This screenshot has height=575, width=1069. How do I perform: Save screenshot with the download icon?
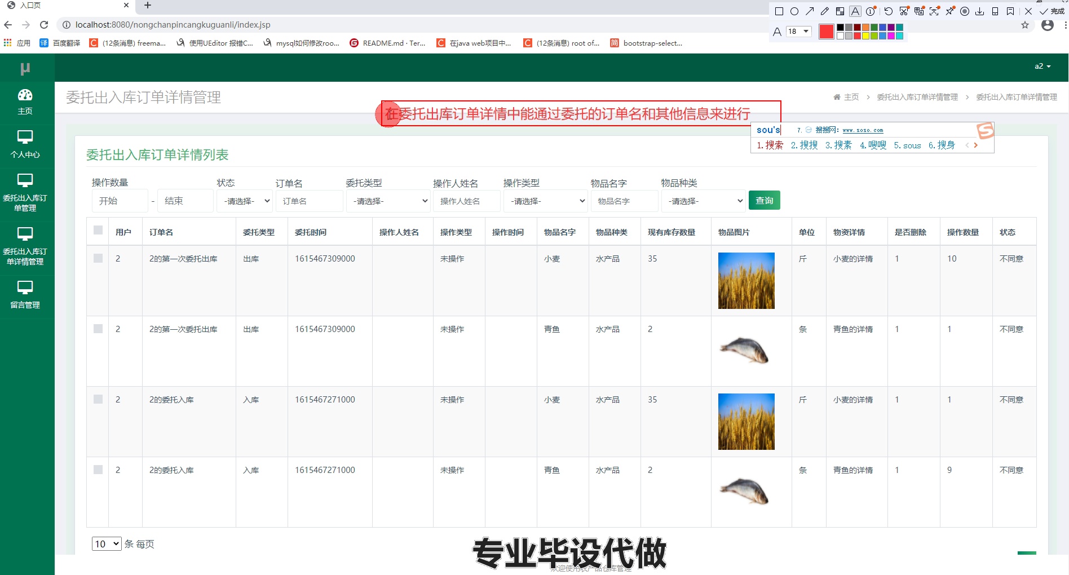[980, 11]
